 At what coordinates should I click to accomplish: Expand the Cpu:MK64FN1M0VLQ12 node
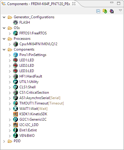[x=10, y=44]
